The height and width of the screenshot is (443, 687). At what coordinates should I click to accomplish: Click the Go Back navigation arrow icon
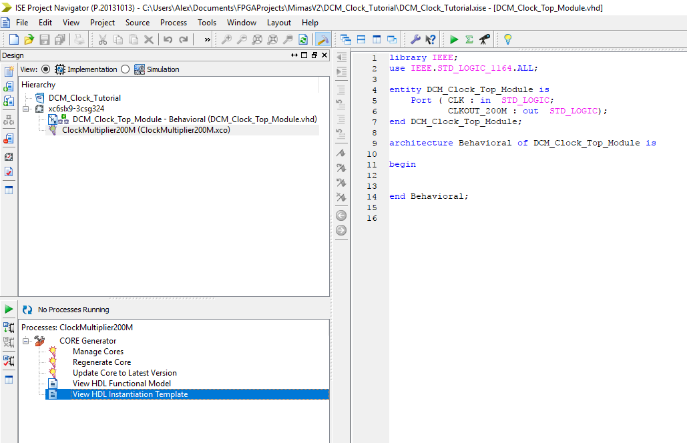340,215
